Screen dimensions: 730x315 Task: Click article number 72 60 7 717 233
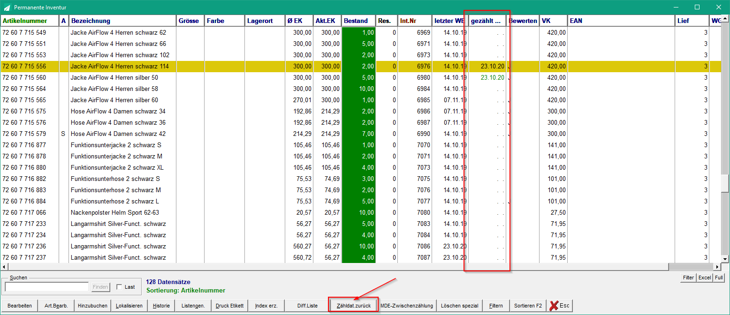click(24, 224)
